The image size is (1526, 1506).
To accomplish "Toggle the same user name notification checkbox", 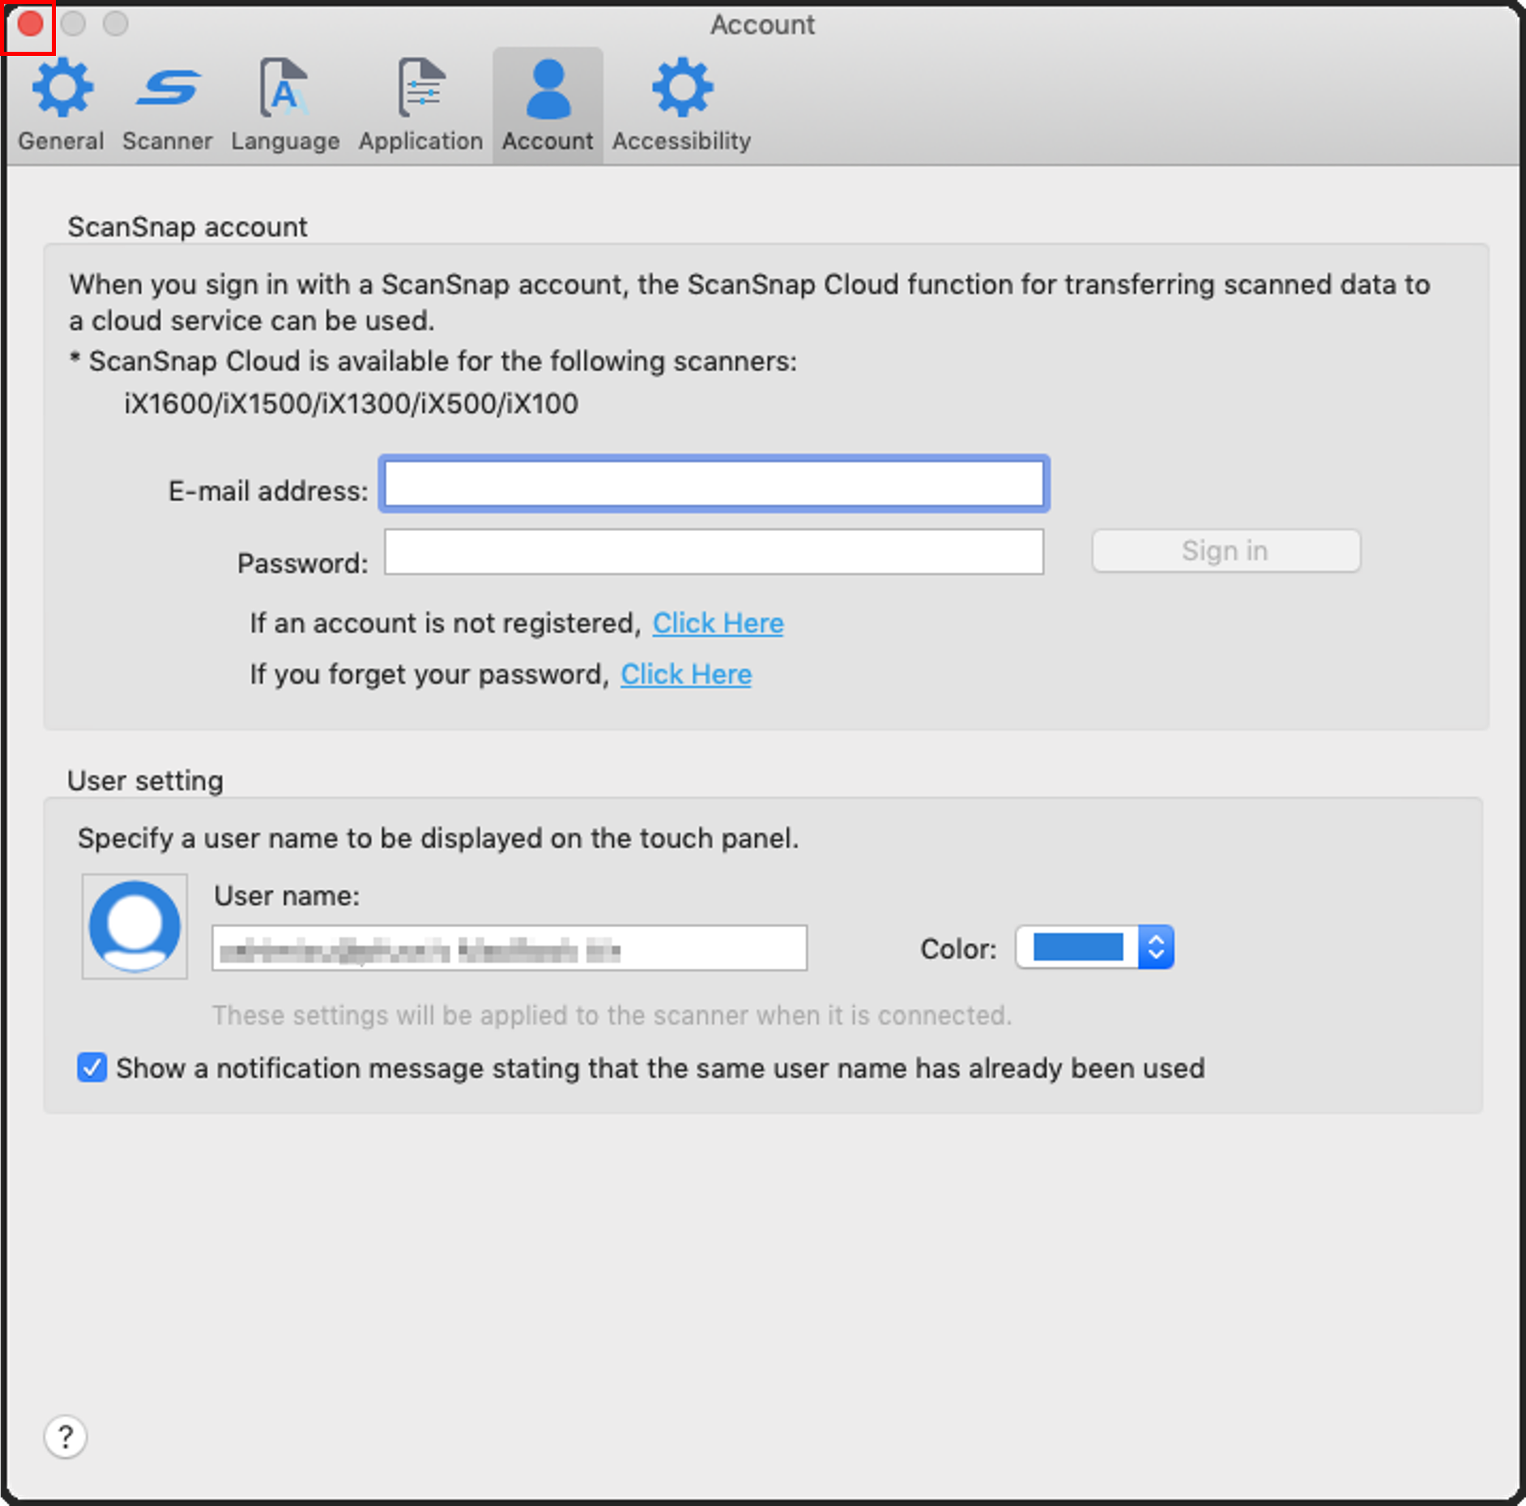I will pyautogui.click(x=92, y=1068).
